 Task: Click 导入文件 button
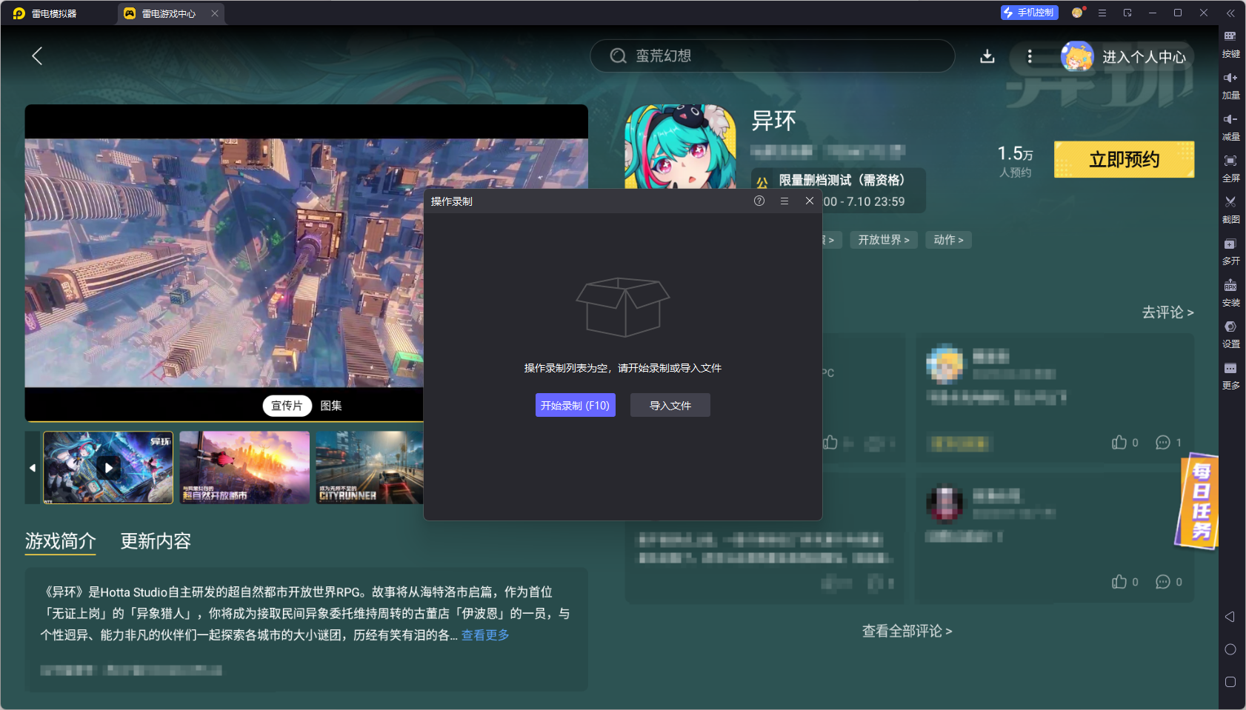pos(670,405)
